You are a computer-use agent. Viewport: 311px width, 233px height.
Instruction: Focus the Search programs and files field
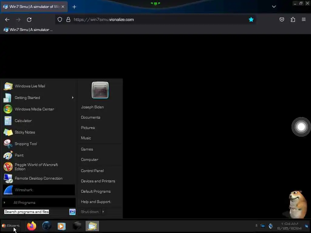pyautogui.click(x=36, y=212)
